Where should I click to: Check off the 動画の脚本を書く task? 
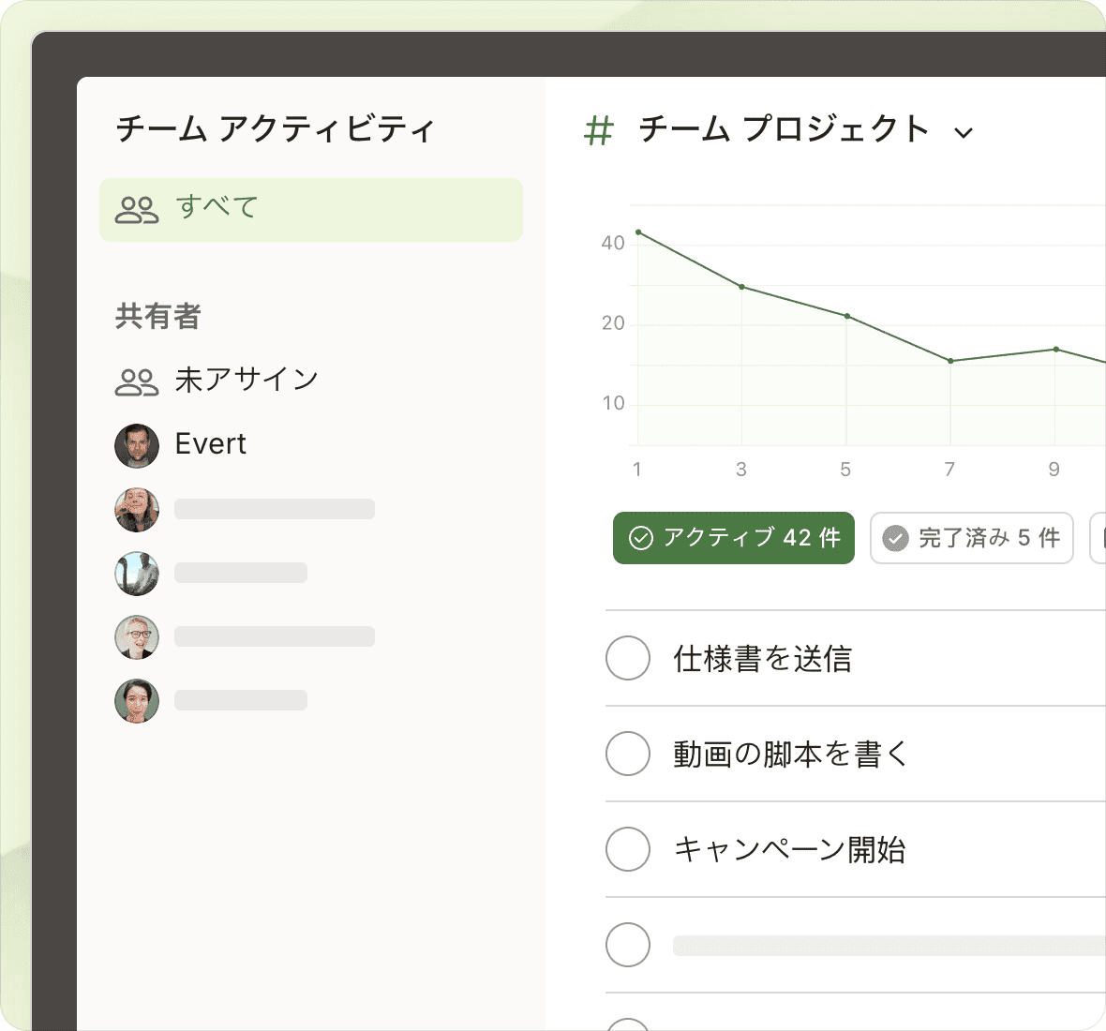[x=628, y=754]
